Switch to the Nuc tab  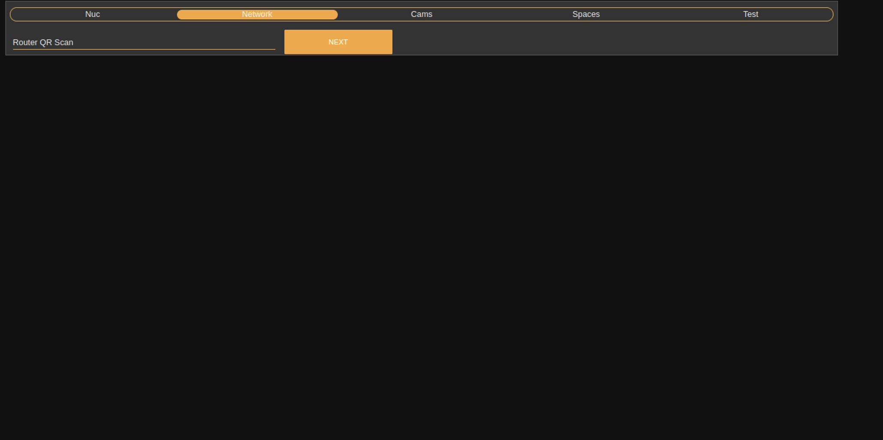tap(93, 14)
